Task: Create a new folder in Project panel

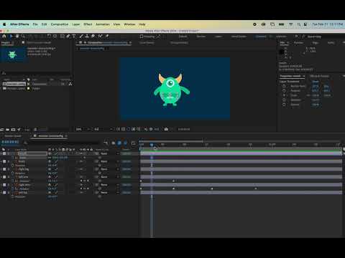Action: [7, 130]
